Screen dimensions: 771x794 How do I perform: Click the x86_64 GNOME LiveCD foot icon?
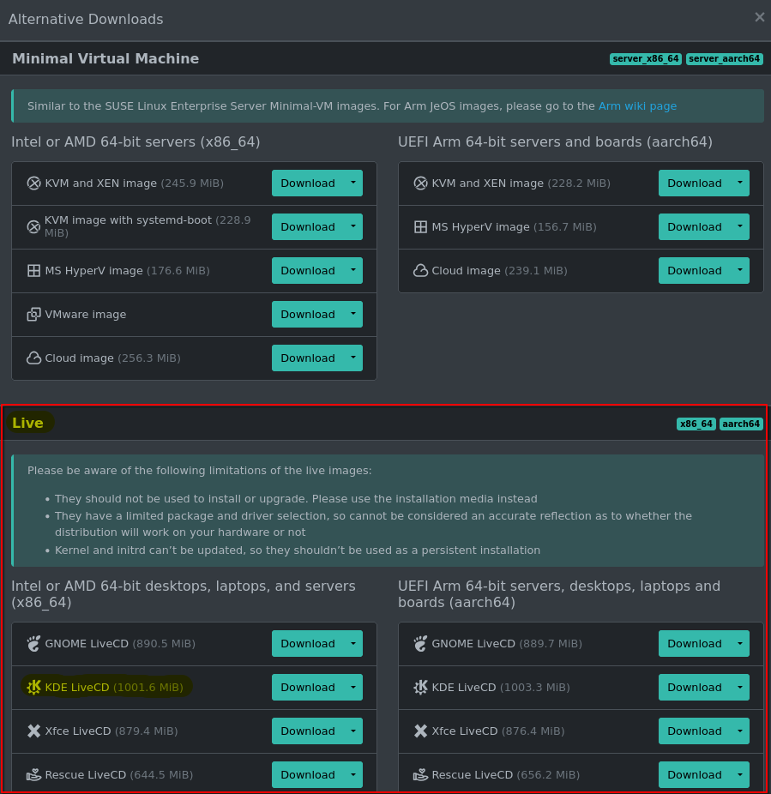(33, 644)
